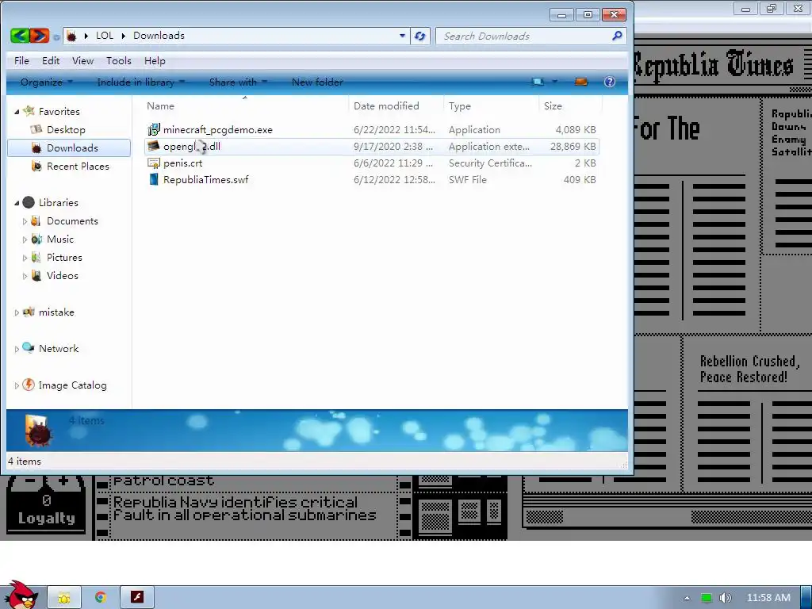Expand the Image Catalog node
Image resolution: width=812 pixels, height=609 pixels.
(17, 386)
